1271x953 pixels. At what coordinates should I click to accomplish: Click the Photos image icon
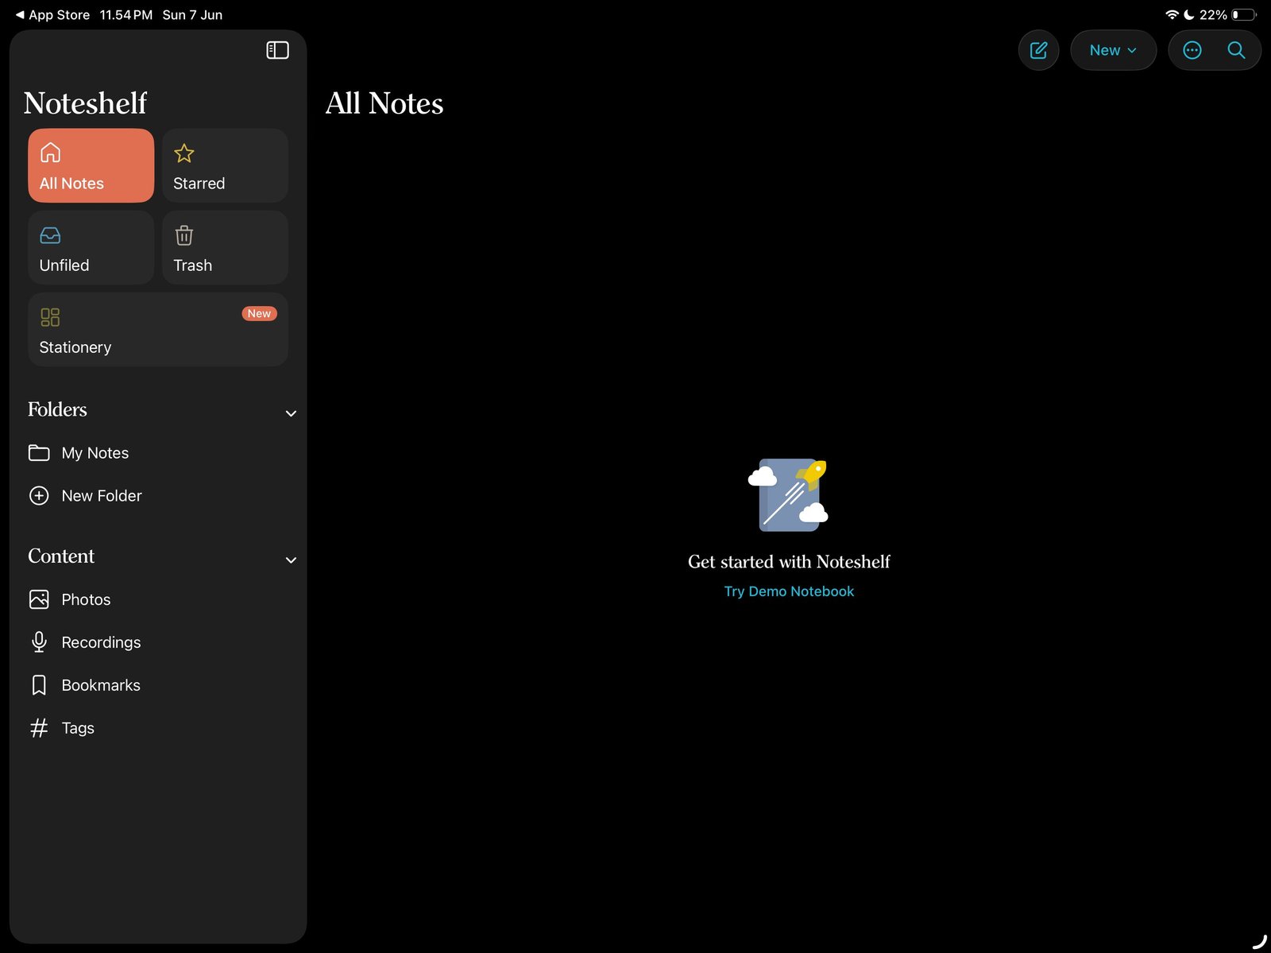coord(39,599)
